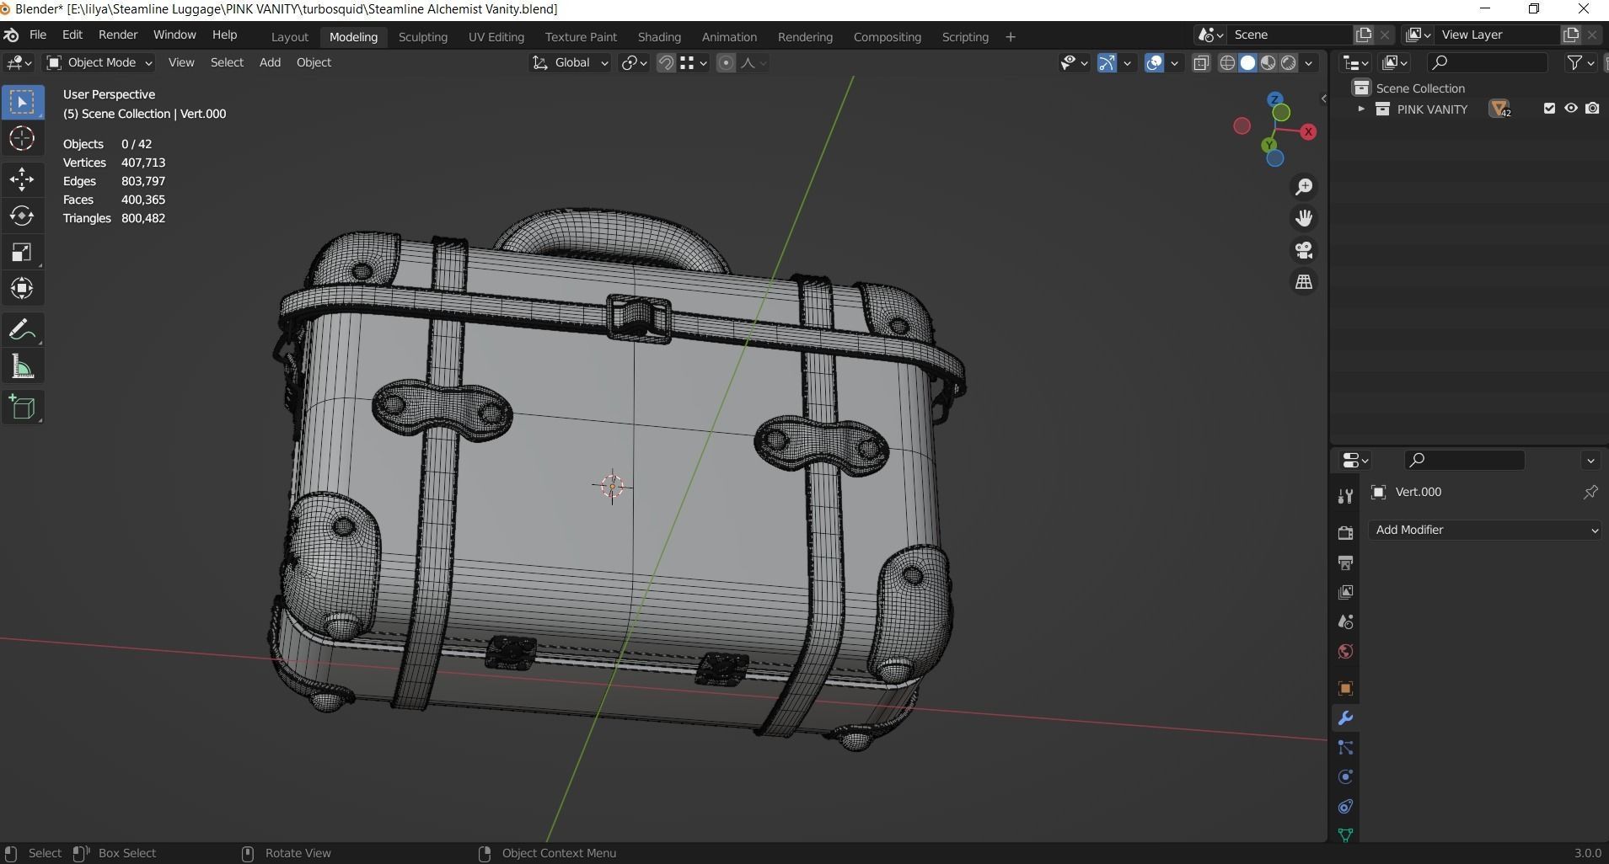The image size is (1609, 864).
Task: Open the outliner filter dropdown
Action: [x=1580, y=62]
